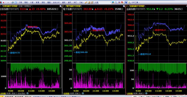Click the 最低300.40 low marker label
The width and height of the screenshot is (187, 97).
(x=81, y=52)
